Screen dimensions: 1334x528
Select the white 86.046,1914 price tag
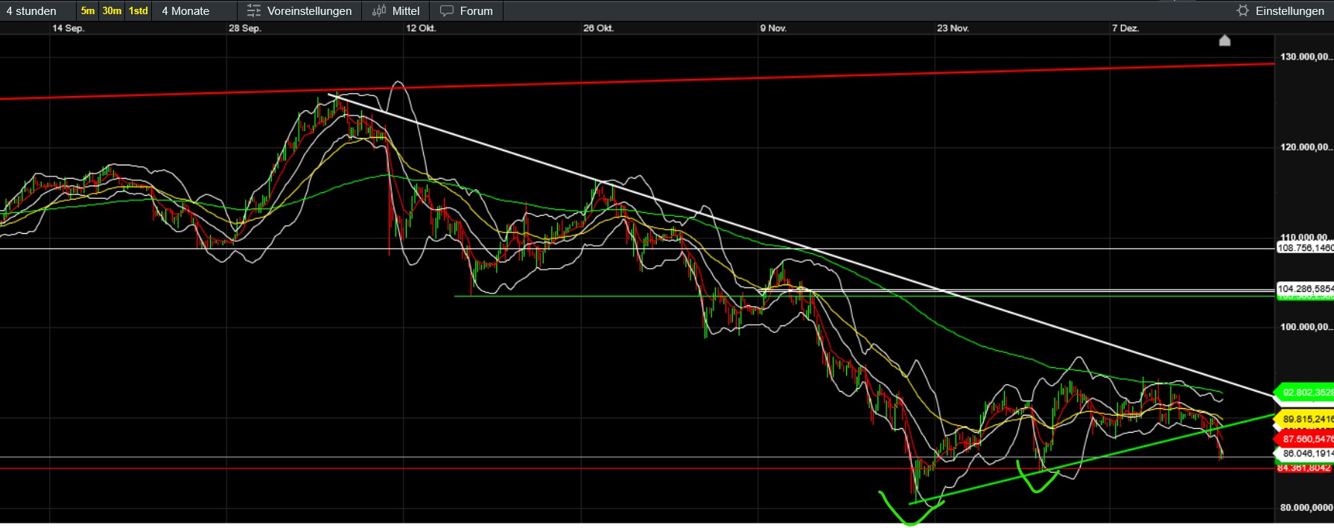coord(1304,454)
